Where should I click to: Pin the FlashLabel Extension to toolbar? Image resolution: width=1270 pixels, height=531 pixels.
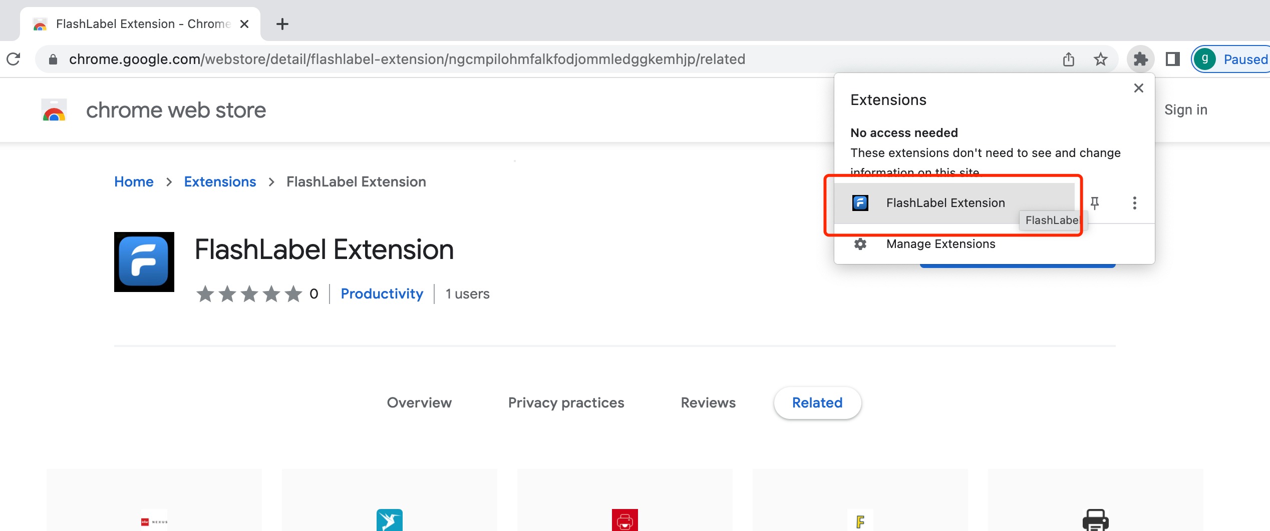pyautogui.click(x=1095, y=202)
